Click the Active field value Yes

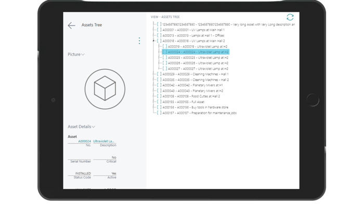(x=114, y=173)
